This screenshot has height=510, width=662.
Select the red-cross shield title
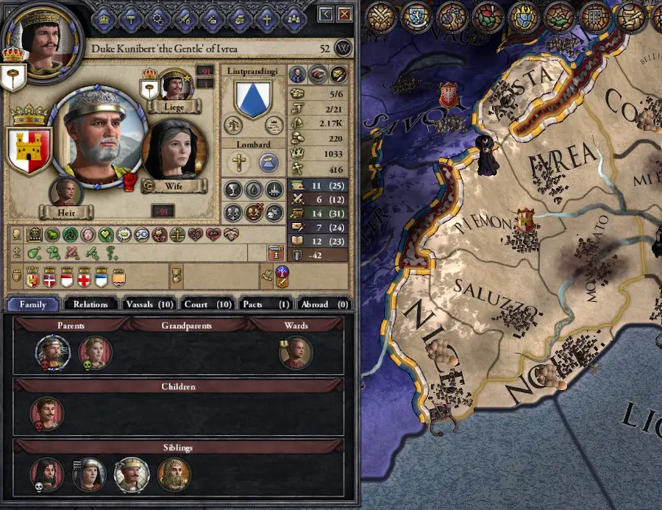coord(84,277)
